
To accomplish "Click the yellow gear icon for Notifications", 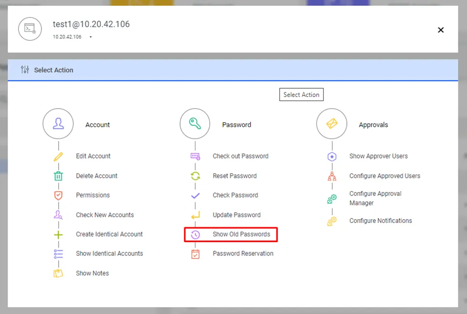I will 332,221.
